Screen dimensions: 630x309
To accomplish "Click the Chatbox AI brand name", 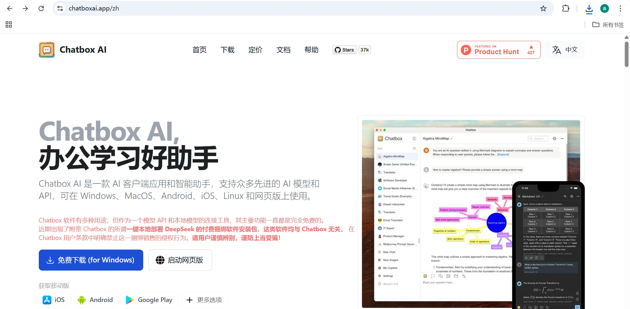I will 83,50.
